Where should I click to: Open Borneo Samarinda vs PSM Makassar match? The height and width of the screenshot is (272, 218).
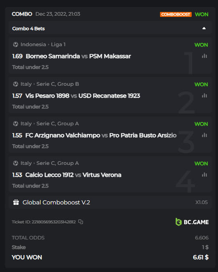(x=78, y=56)
